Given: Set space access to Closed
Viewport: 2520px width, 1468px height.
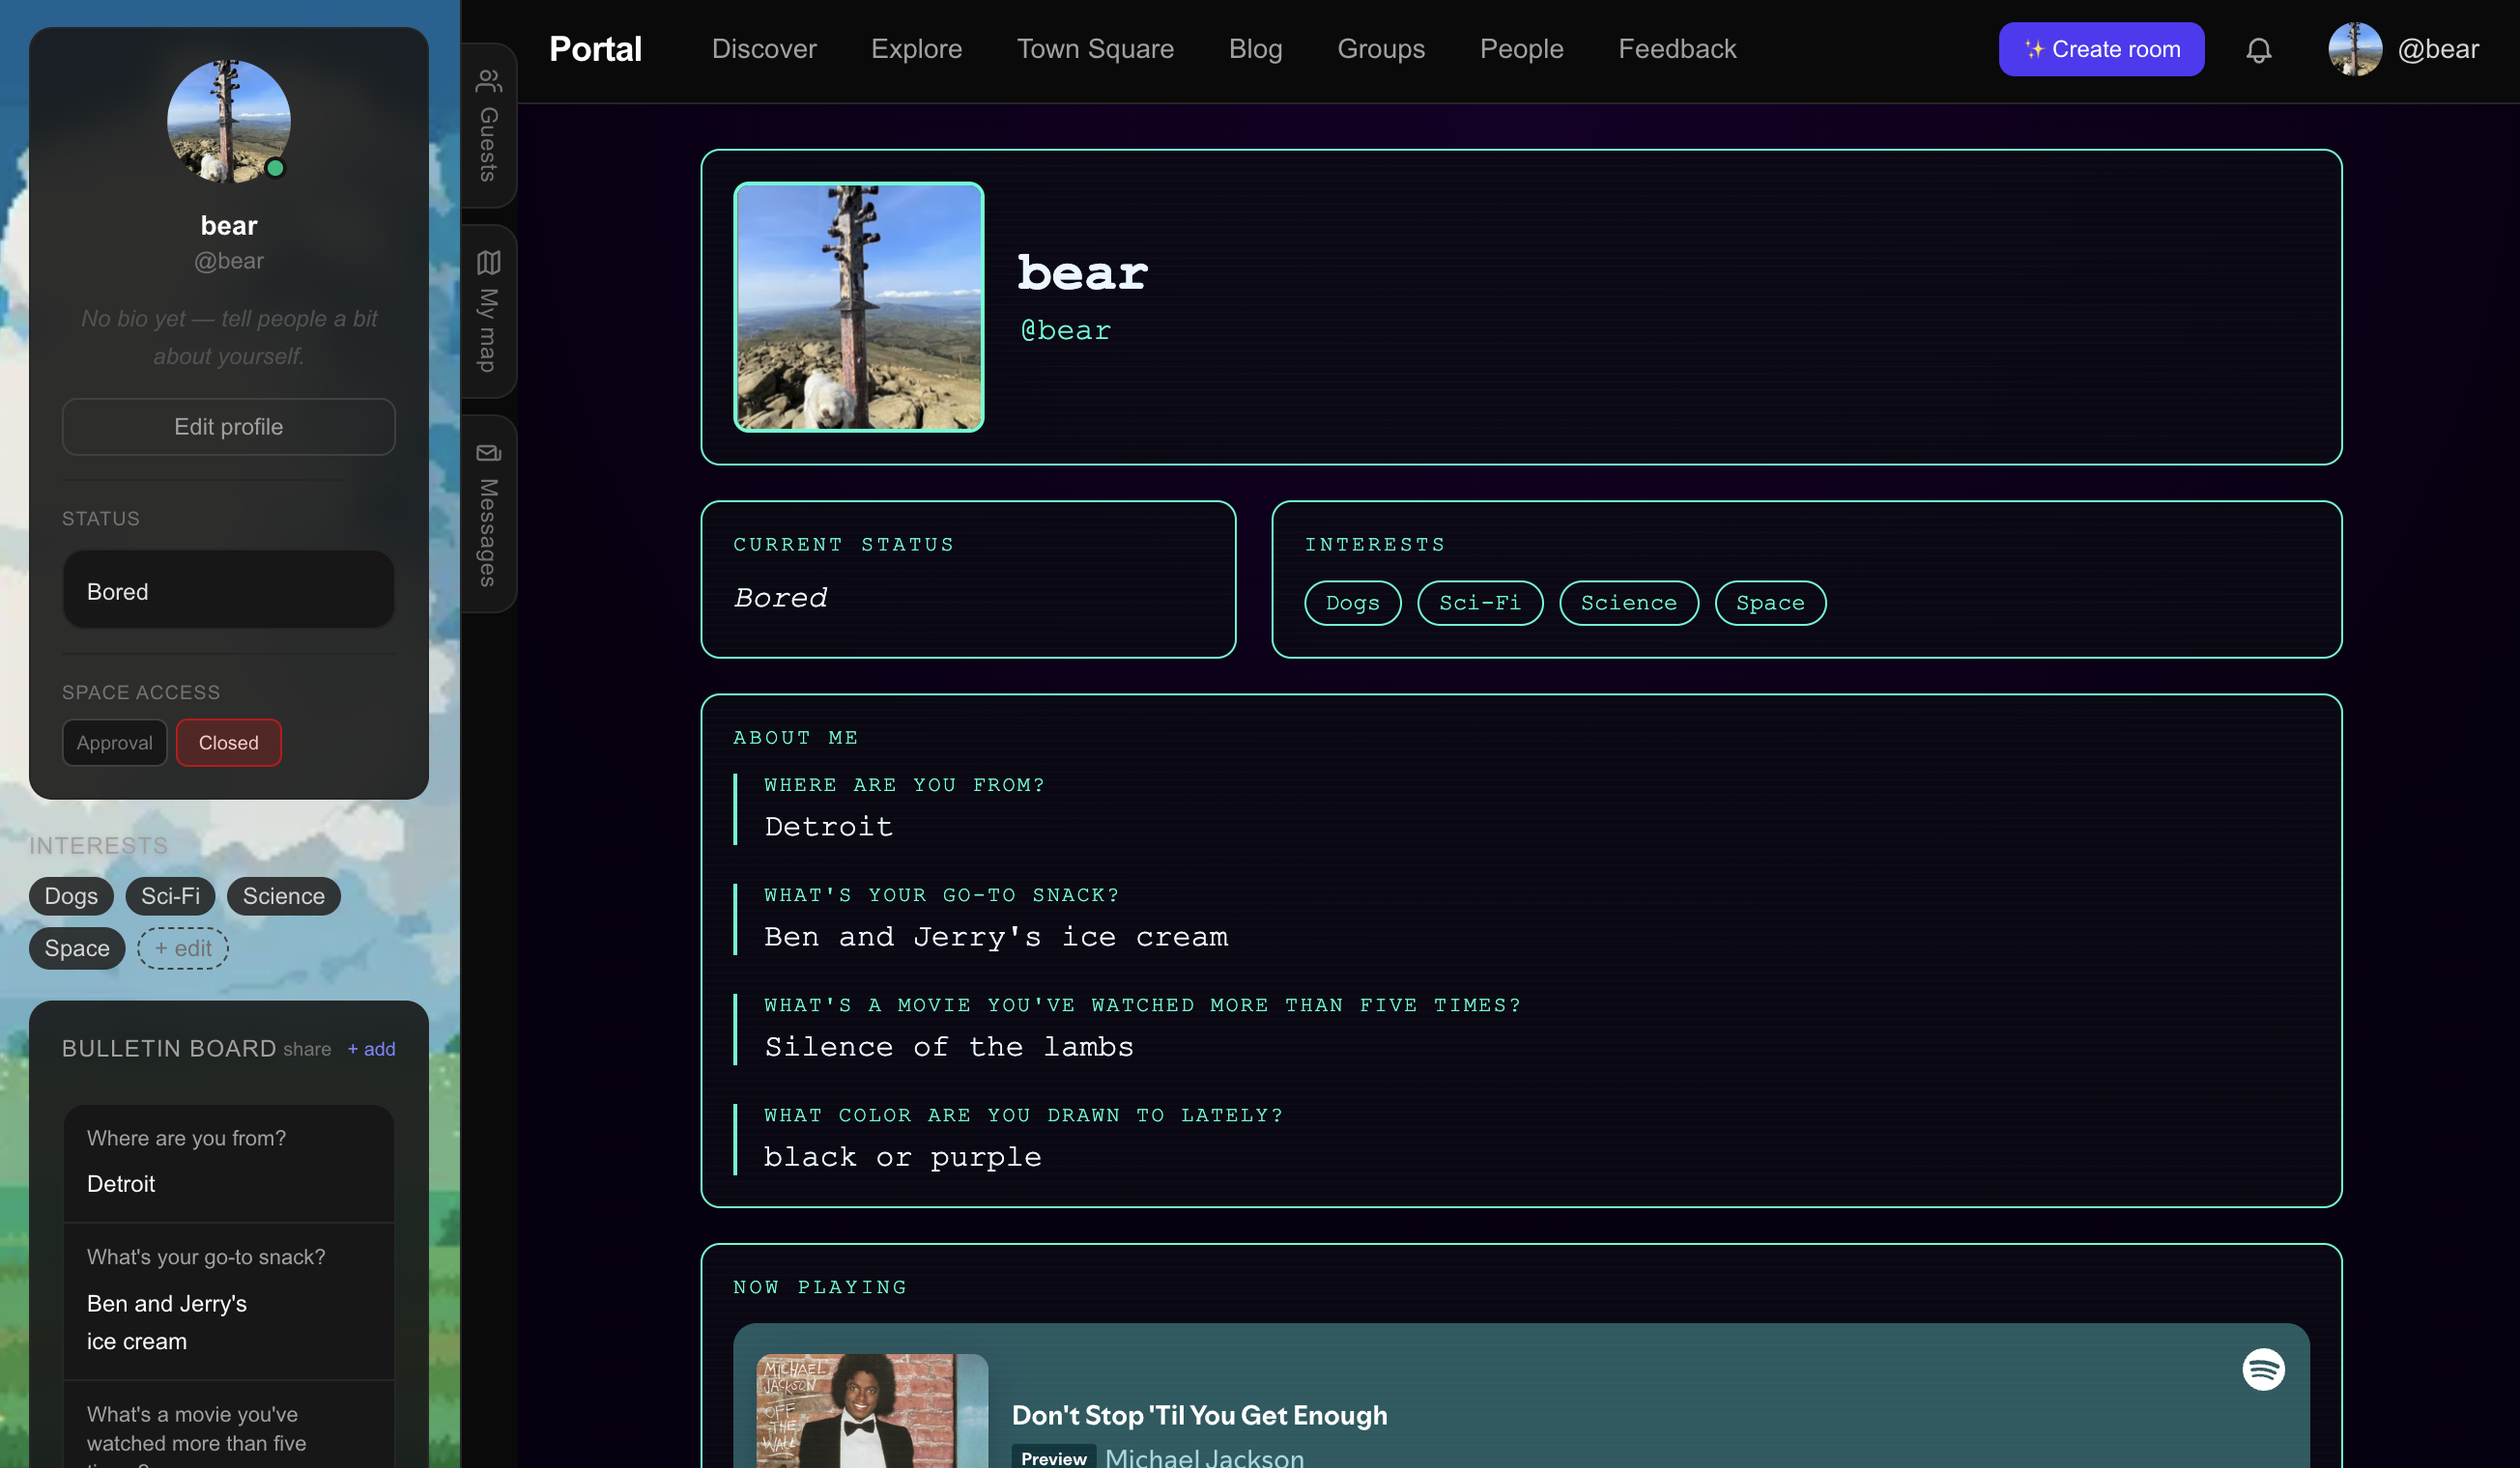Looking at the screenshot, I should tap(228, 743).
